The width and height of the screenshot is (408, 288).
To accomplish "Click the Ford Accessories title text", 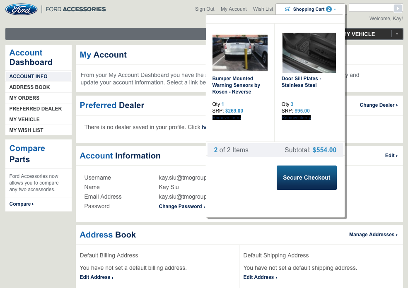I will coord(76,10).
